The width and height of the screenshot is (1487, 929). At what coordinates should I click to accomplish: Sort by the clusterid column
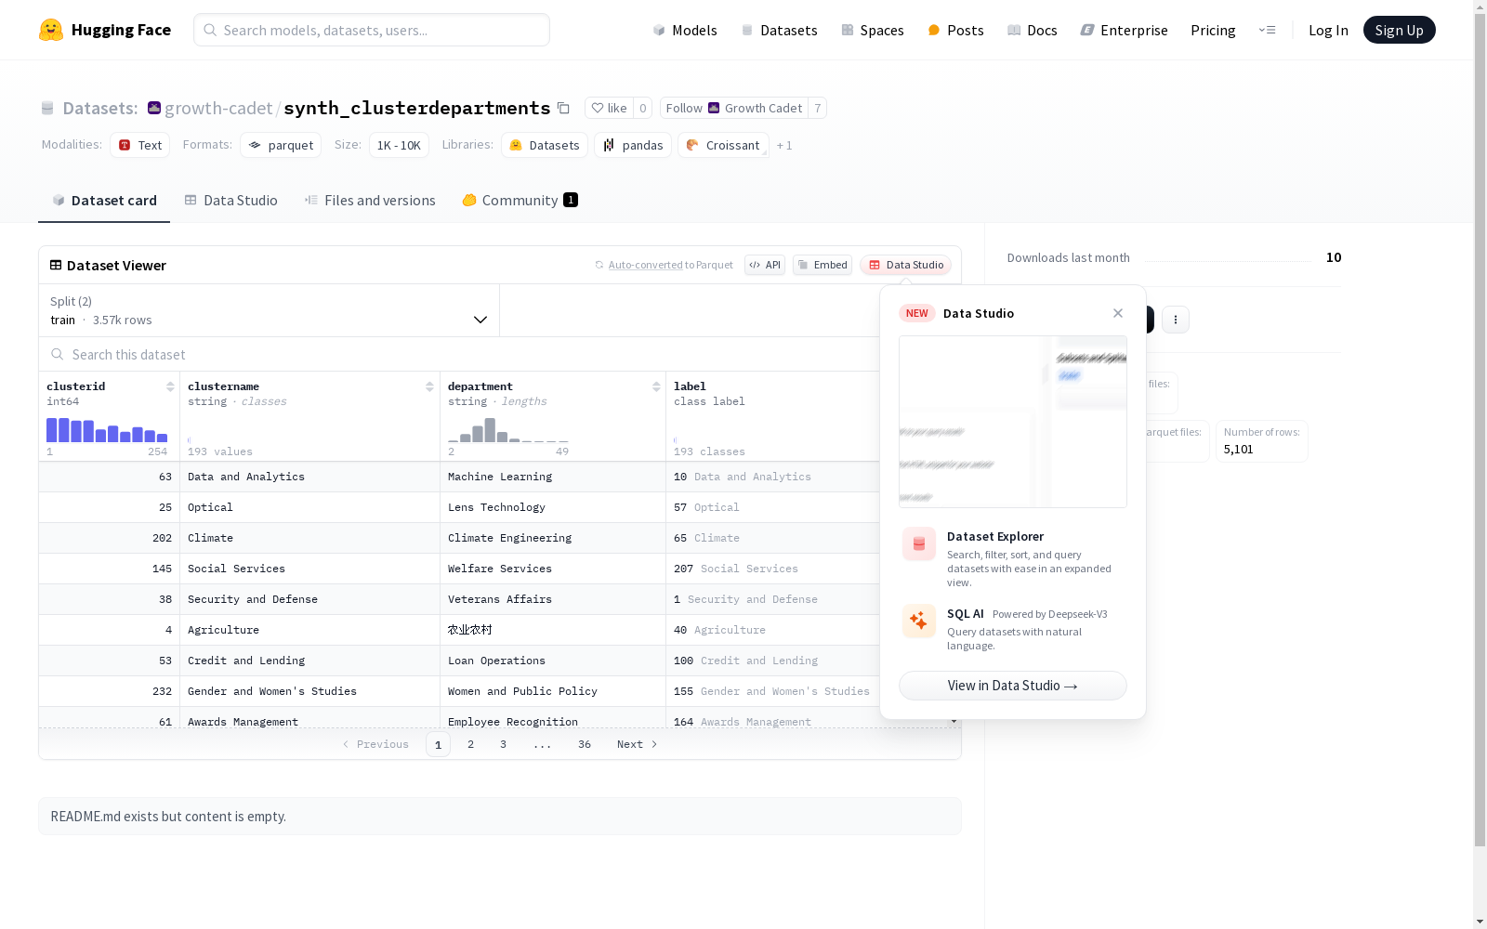(x=170, y=386)
